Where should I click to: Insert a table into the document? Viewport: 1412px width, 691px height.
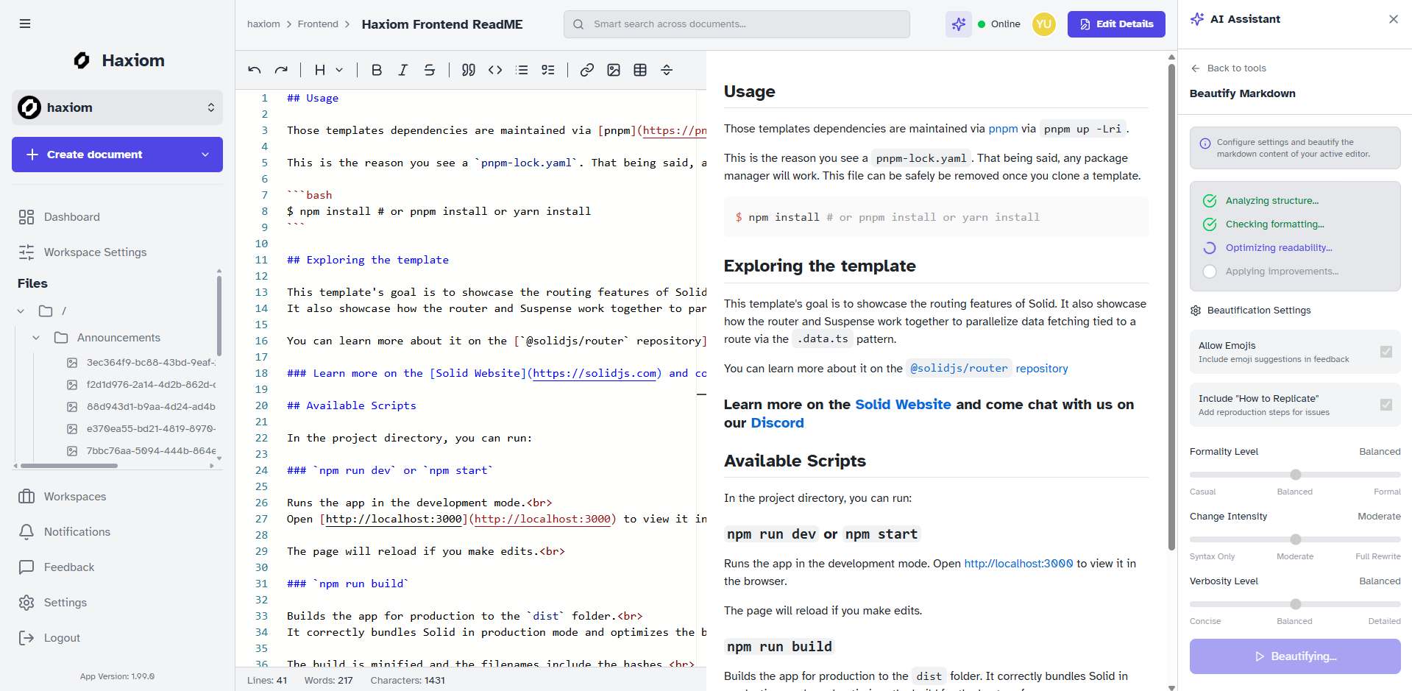click(x=640, y=70)
